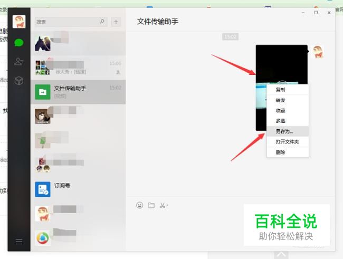Choose 另存为... in the context menu

(288, 131)
